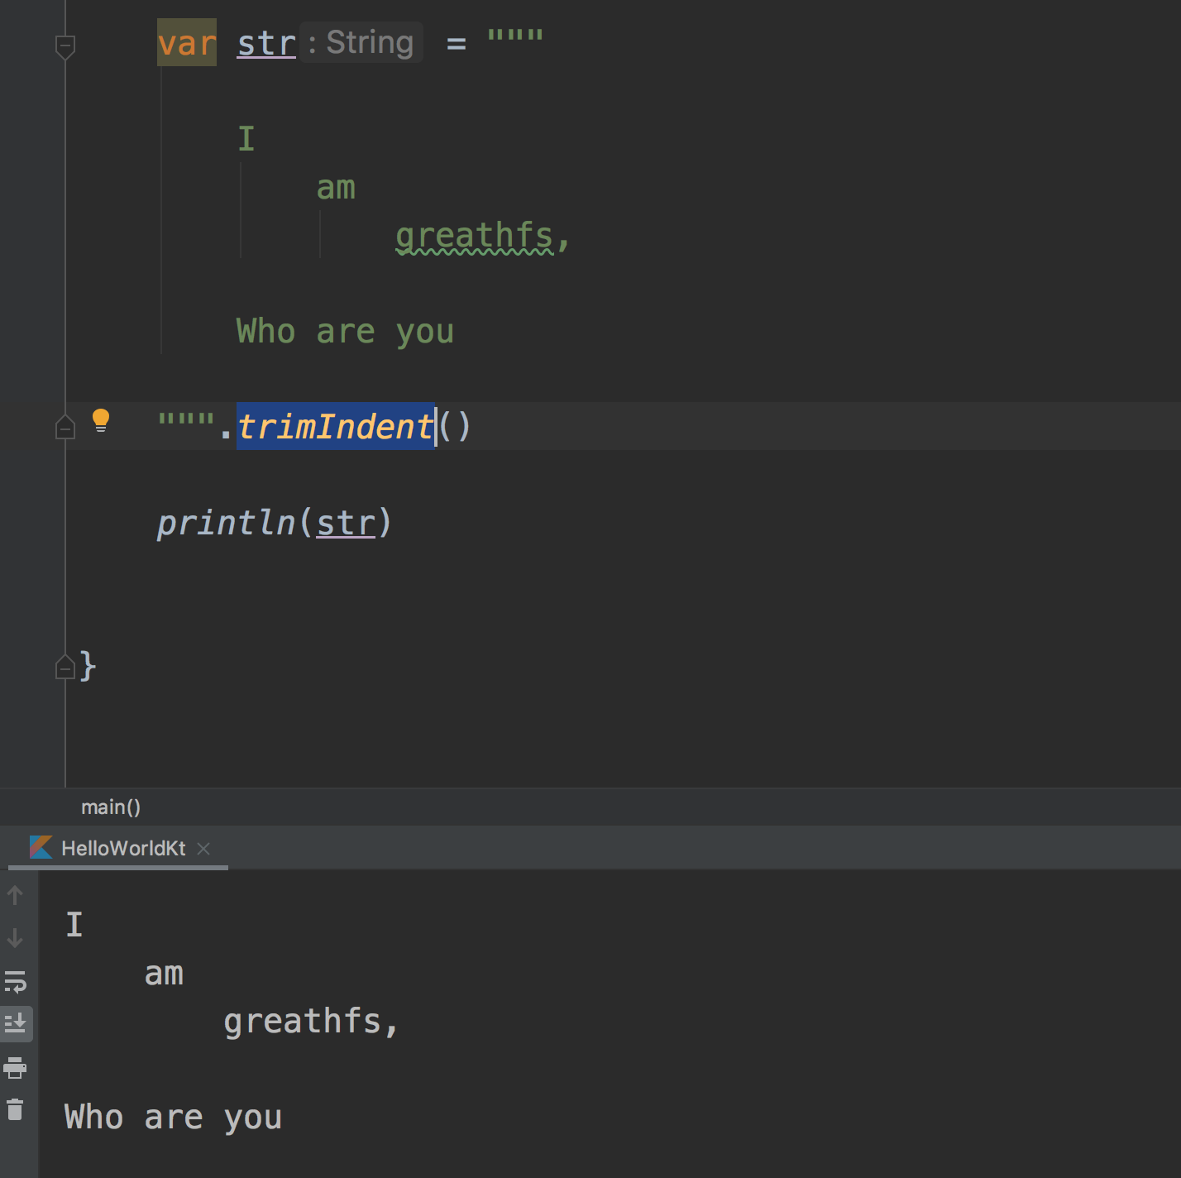Click the misspelled word greathfs in editor
Viewport: 1181px width, 1178px height.
[x=474, y=236]
